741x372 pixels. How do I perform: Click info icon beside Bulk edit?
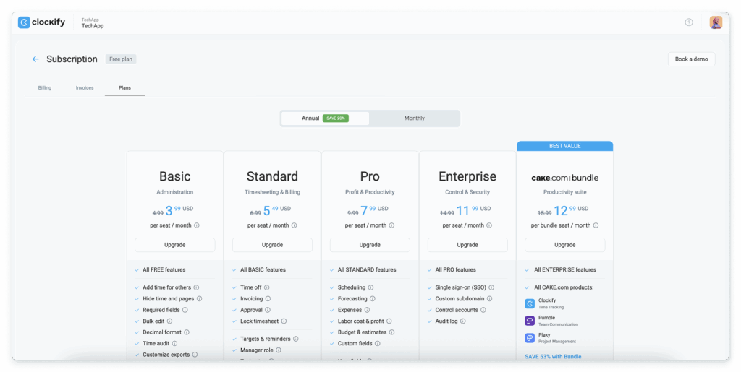point(179,321)
